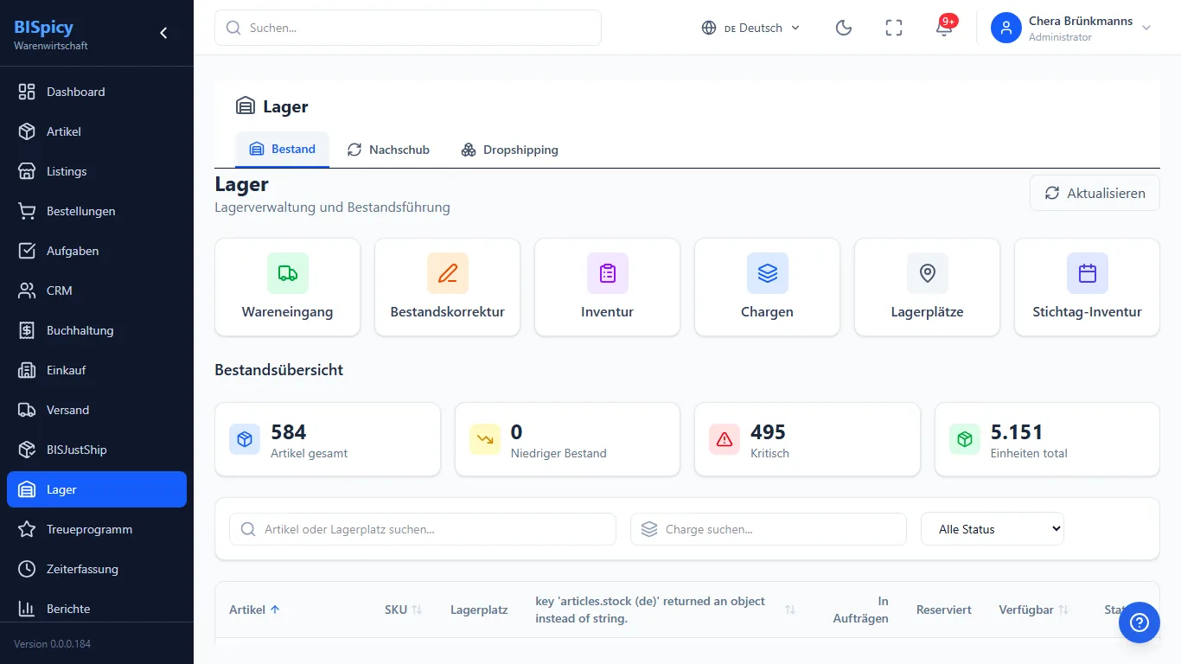The height and width of the screenshot is (664, 1181).
Task: Focus the Charge suchen search field
Action: pos(769,529)
